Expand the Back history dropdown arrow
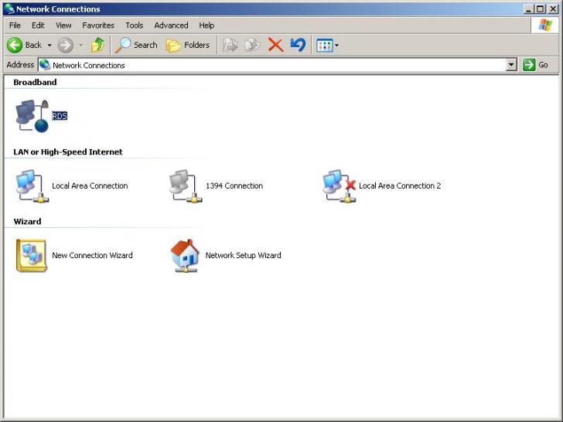563x422 pixels. [49, 46]
